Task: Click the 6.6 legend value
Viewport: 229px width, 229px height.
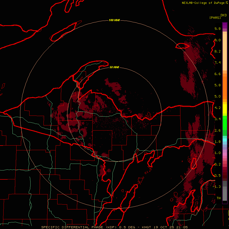Action: coord(218,74)
